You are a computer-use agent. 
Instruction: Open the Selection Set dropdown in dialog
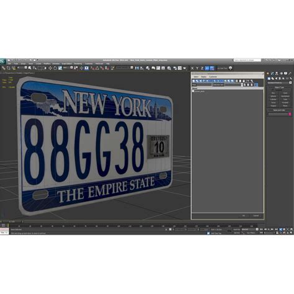[x=234, y=85]
